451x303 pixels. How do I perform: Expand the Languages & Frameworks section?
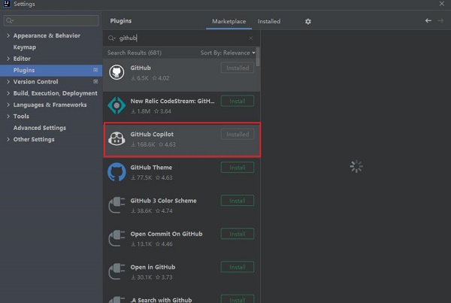pyautogui.click(x=8, y=105)
